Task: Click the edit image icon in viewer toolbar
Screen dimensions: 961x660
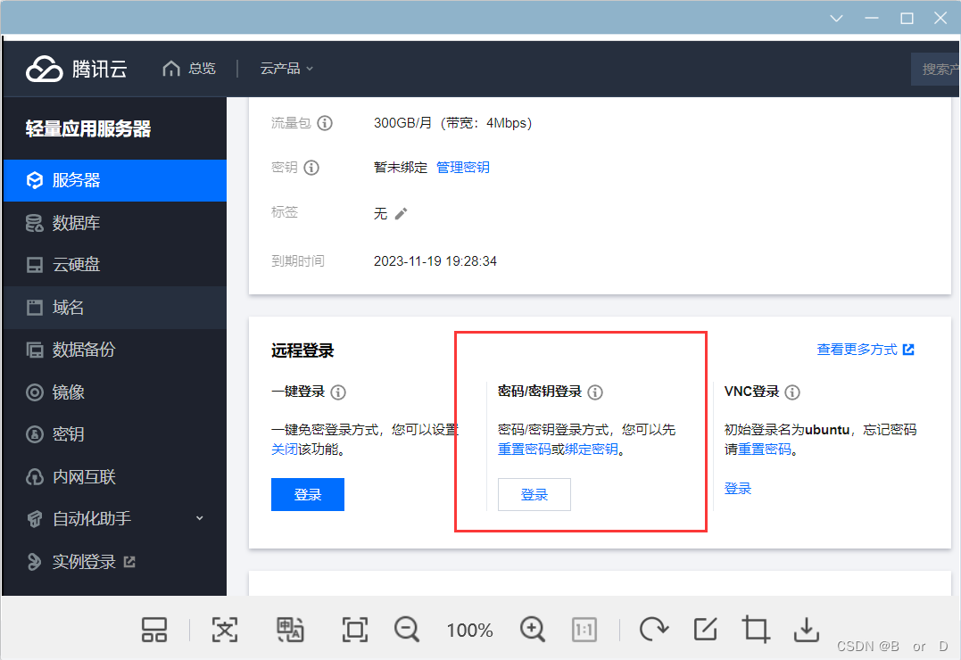Action: [706, 630]
